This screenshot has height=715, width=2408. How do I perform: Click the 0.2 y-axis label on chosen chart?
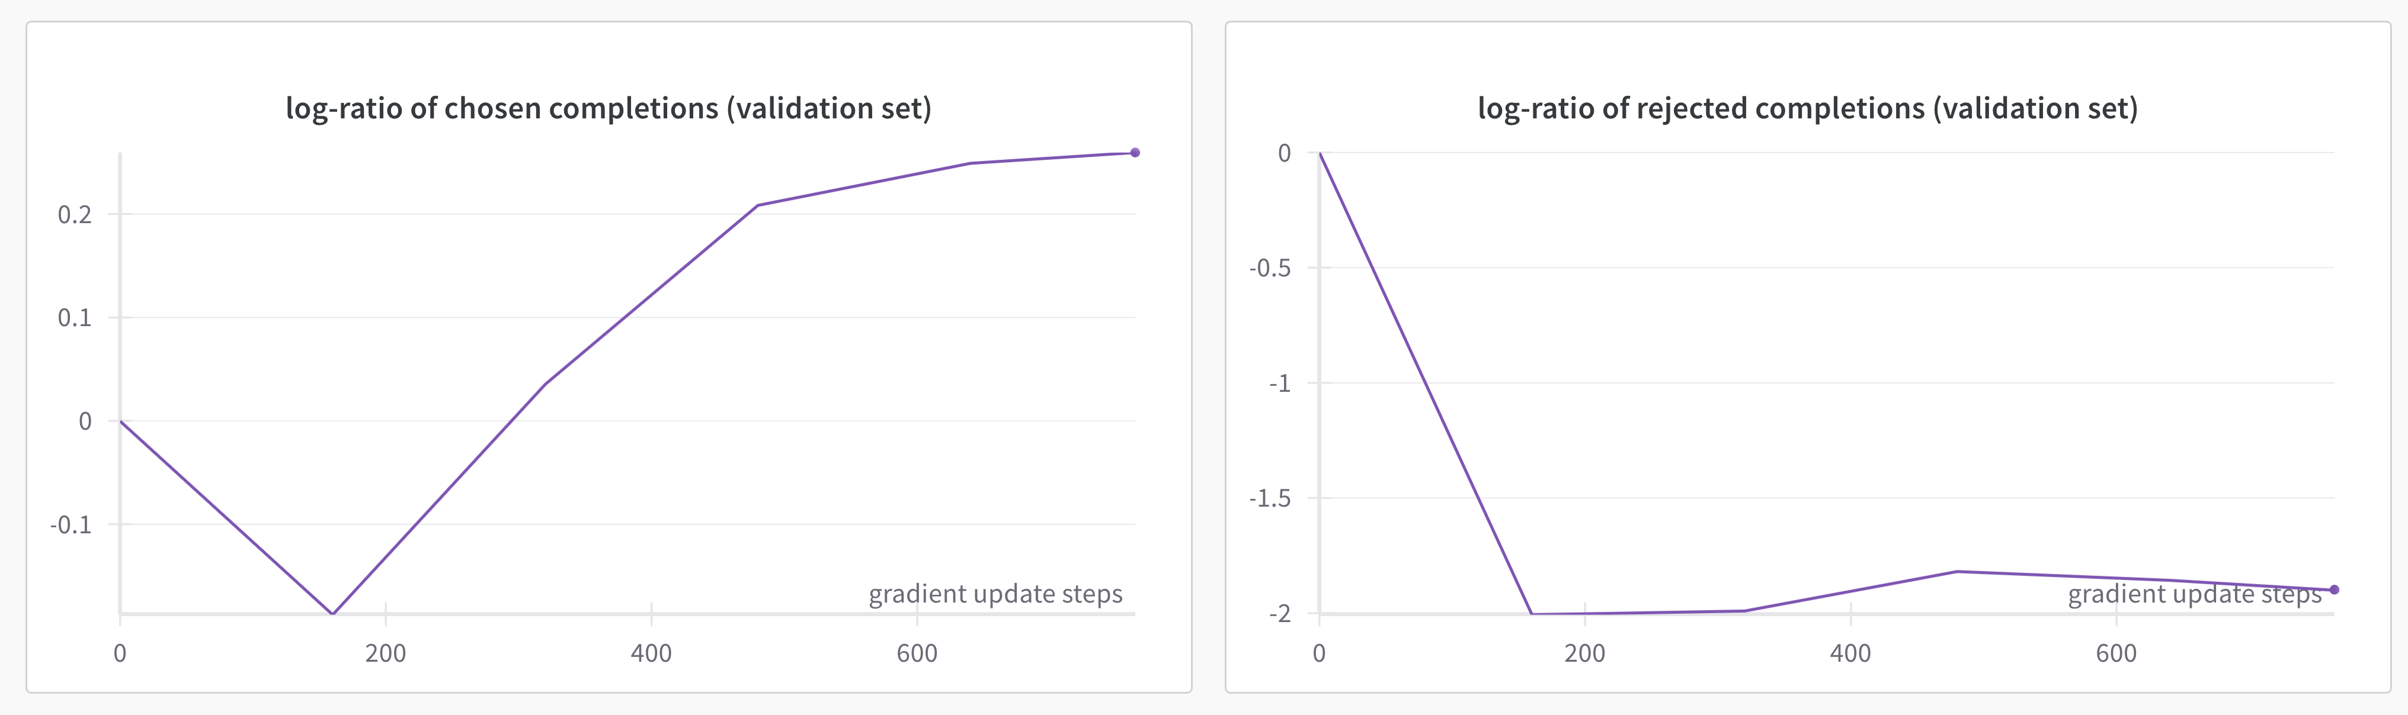(x=75, y=215)
